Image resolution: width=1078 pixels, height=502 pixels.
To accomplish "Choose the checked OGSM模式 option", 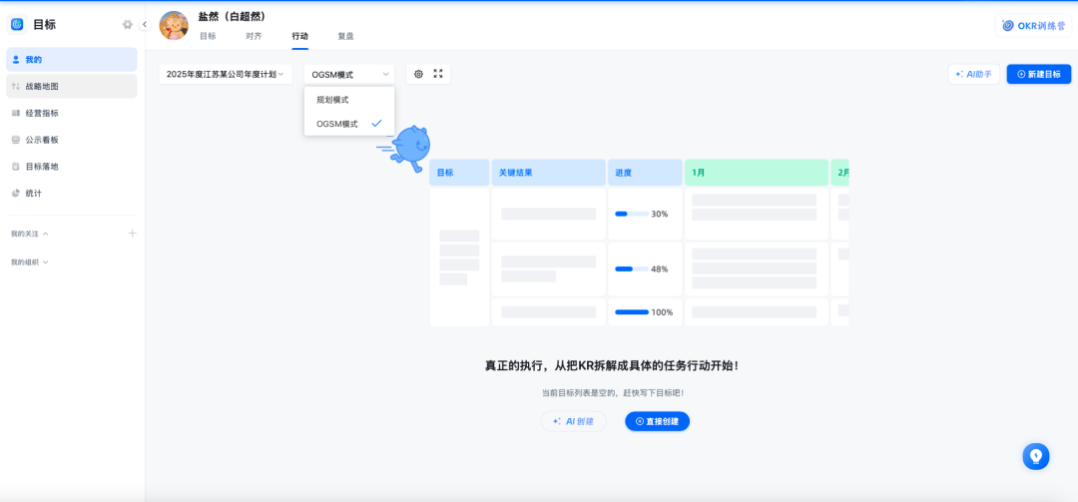I will [349, 124].
